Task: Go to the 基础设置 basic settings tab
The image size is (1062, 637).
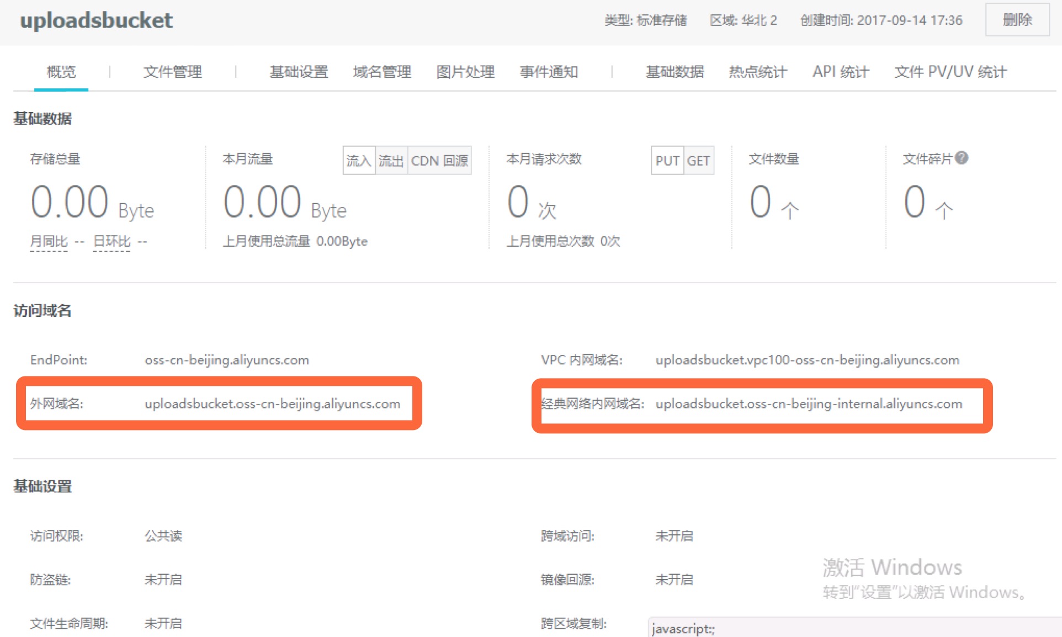Action: pos(299,72)
